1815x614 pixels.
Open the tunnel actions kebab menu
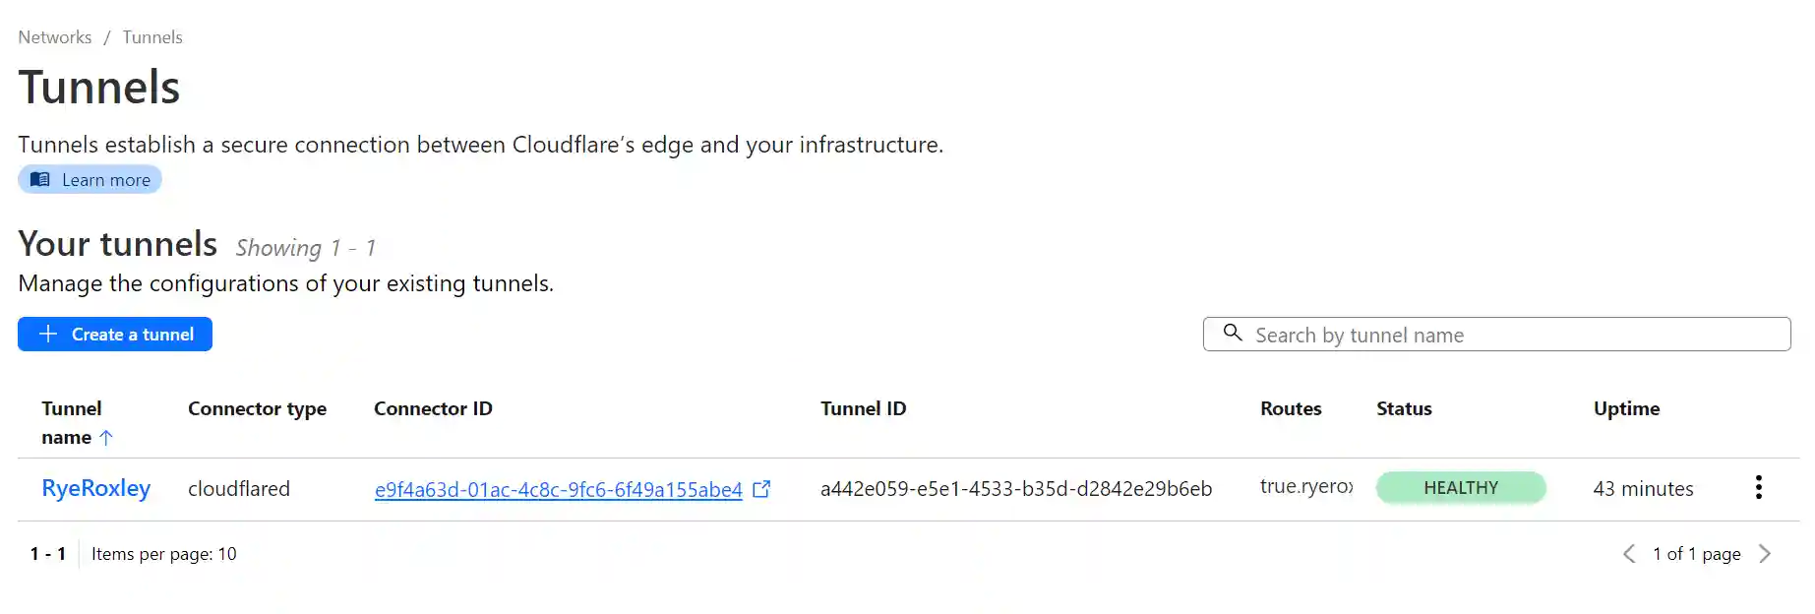pyautogui.click(x=1758, y=486)
